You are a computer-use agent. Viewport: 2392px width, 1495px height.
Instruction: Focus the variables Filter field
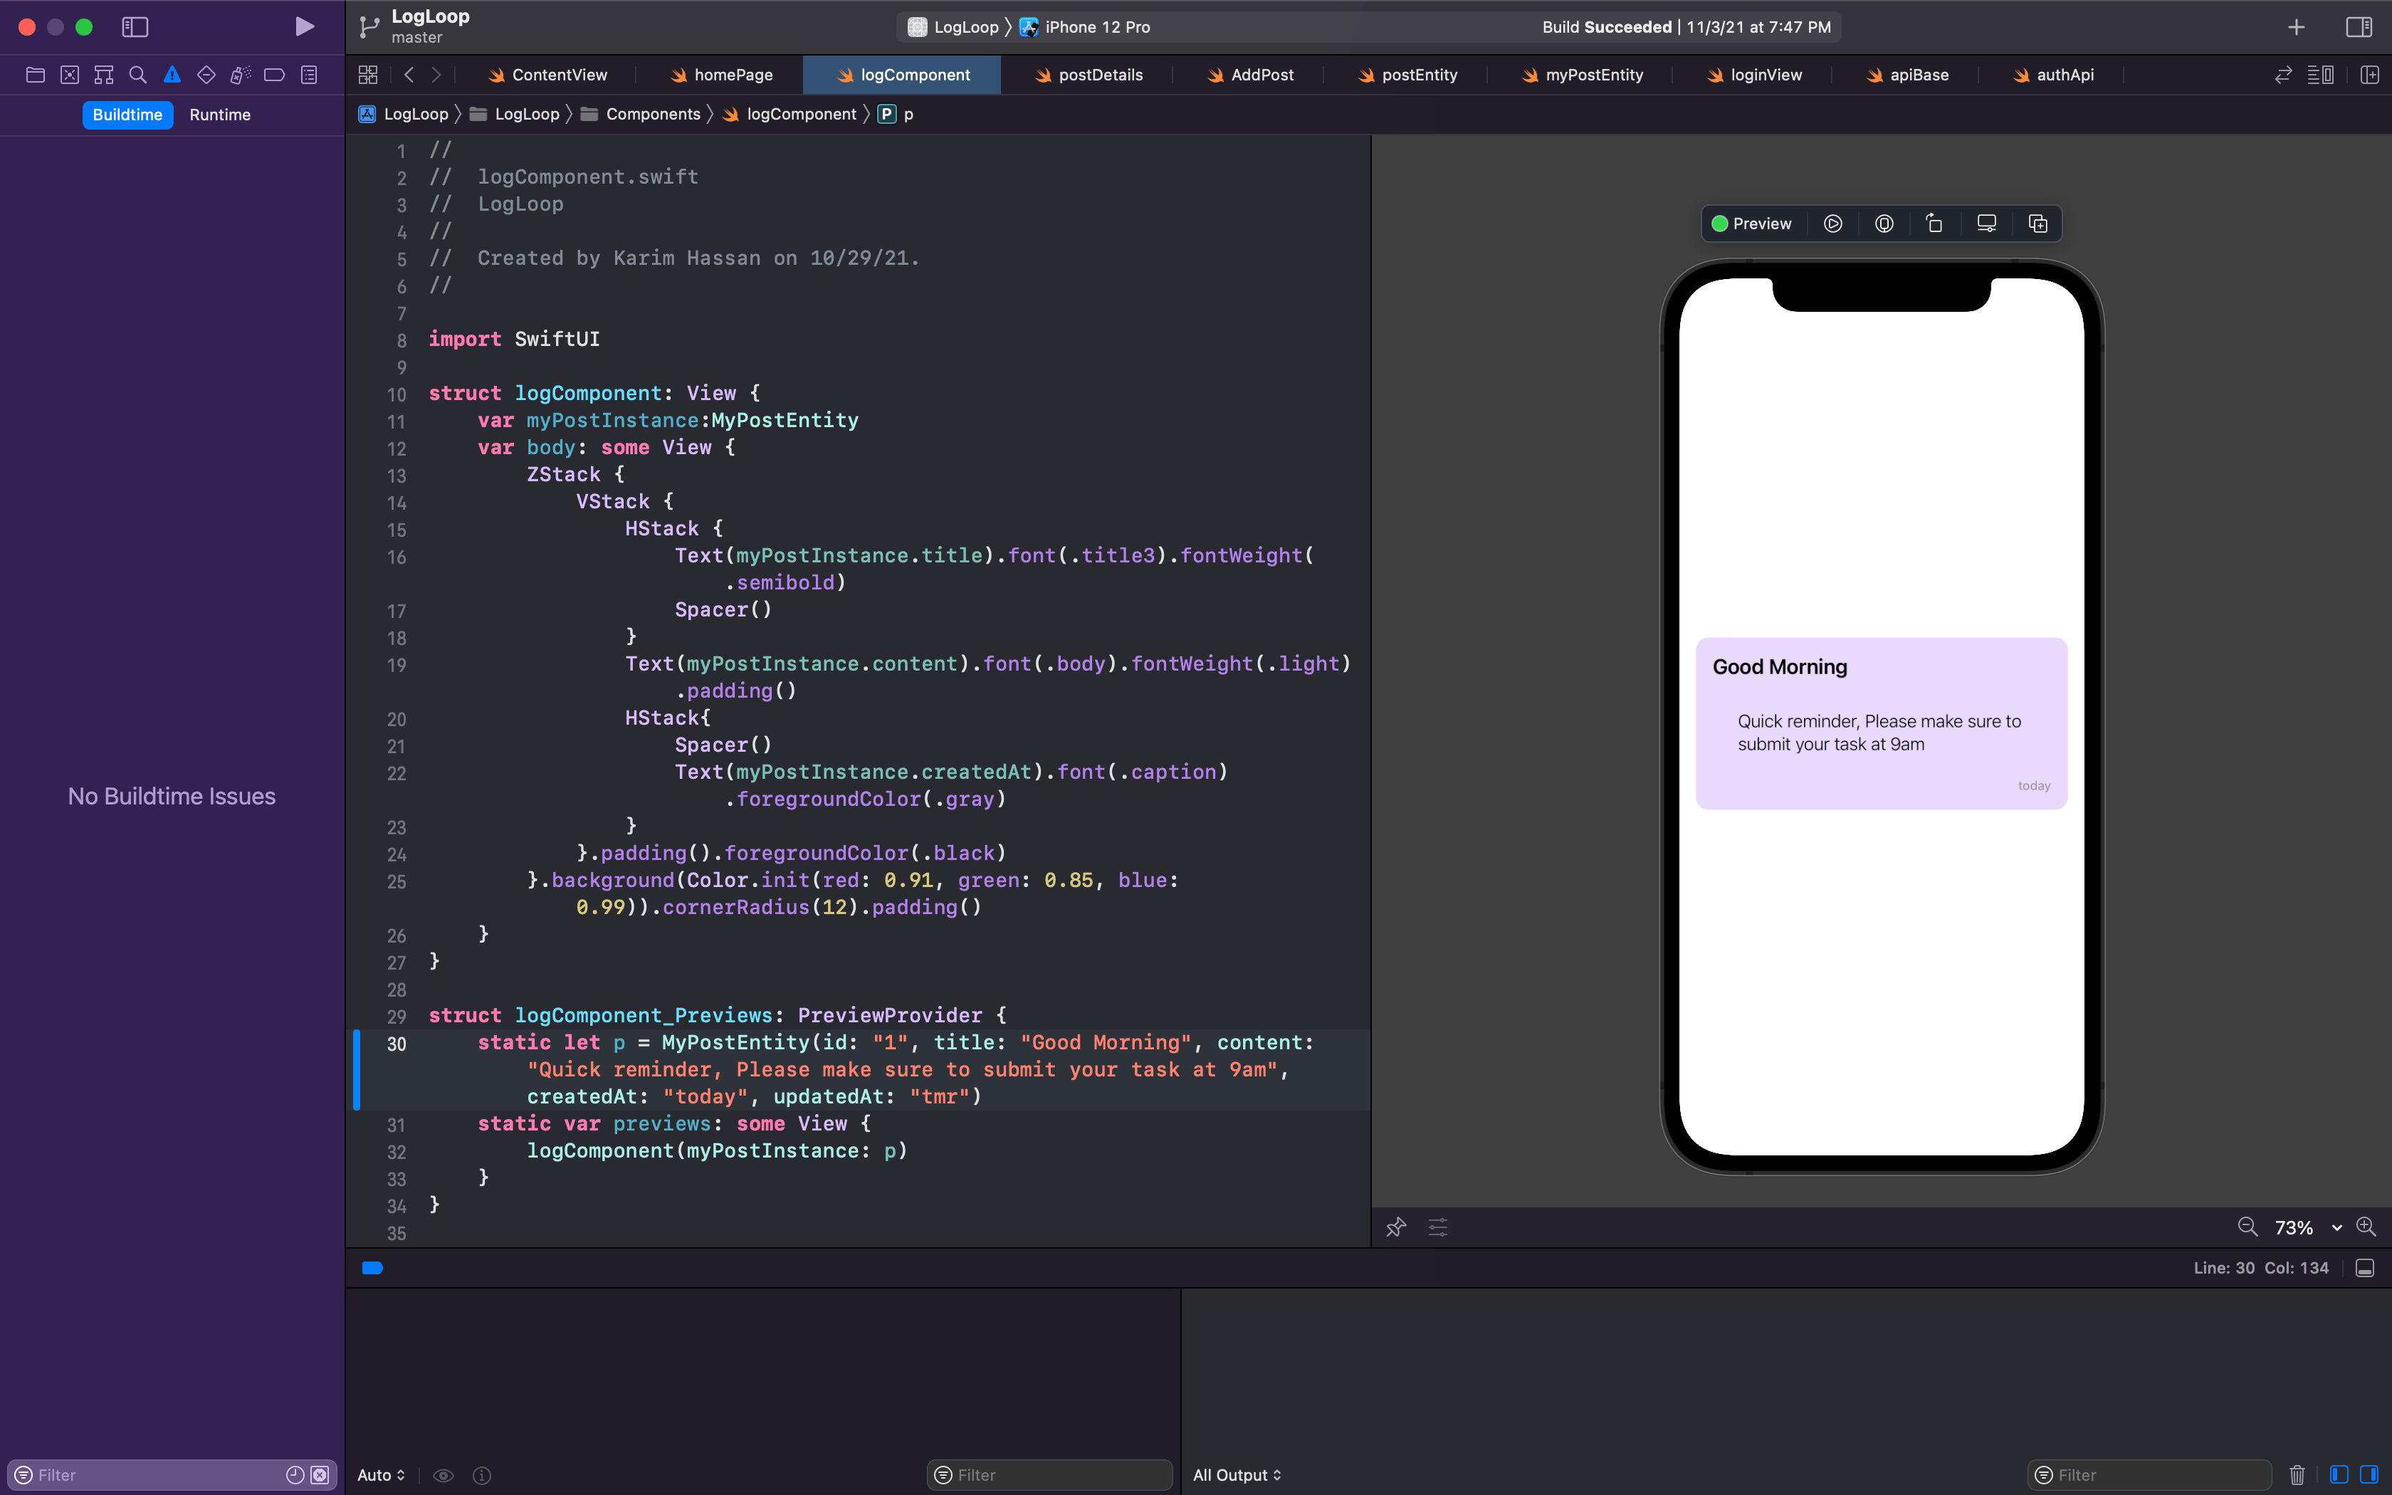pyautogui.click(x=1050, y=1475)
